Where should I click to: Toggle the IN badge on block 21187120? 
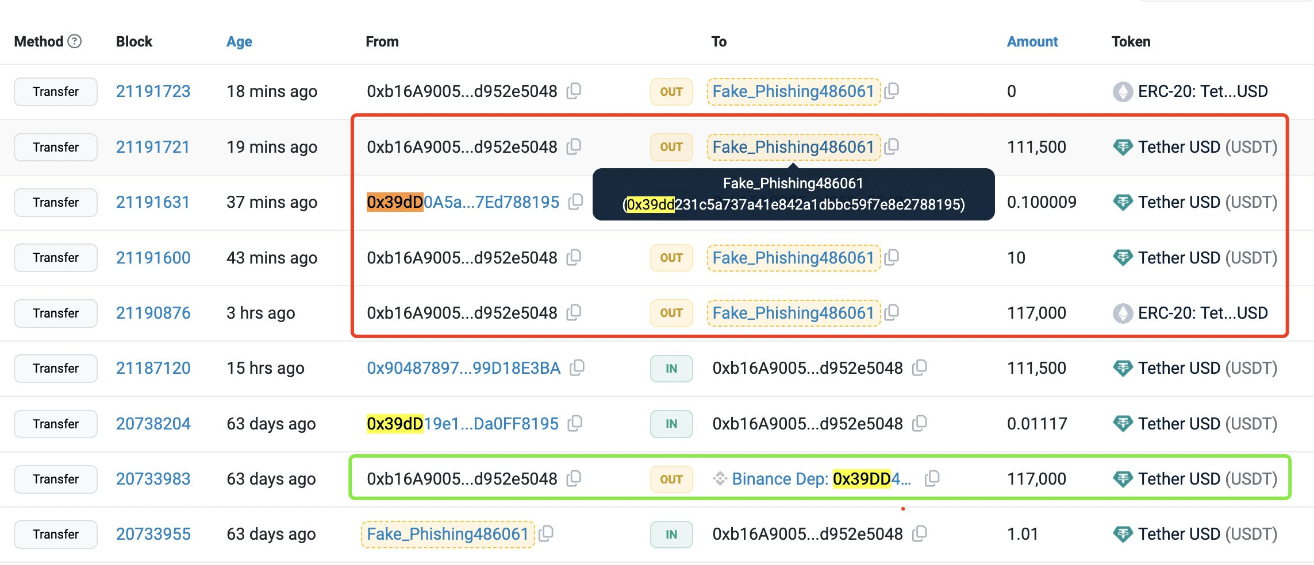[670, 368]
